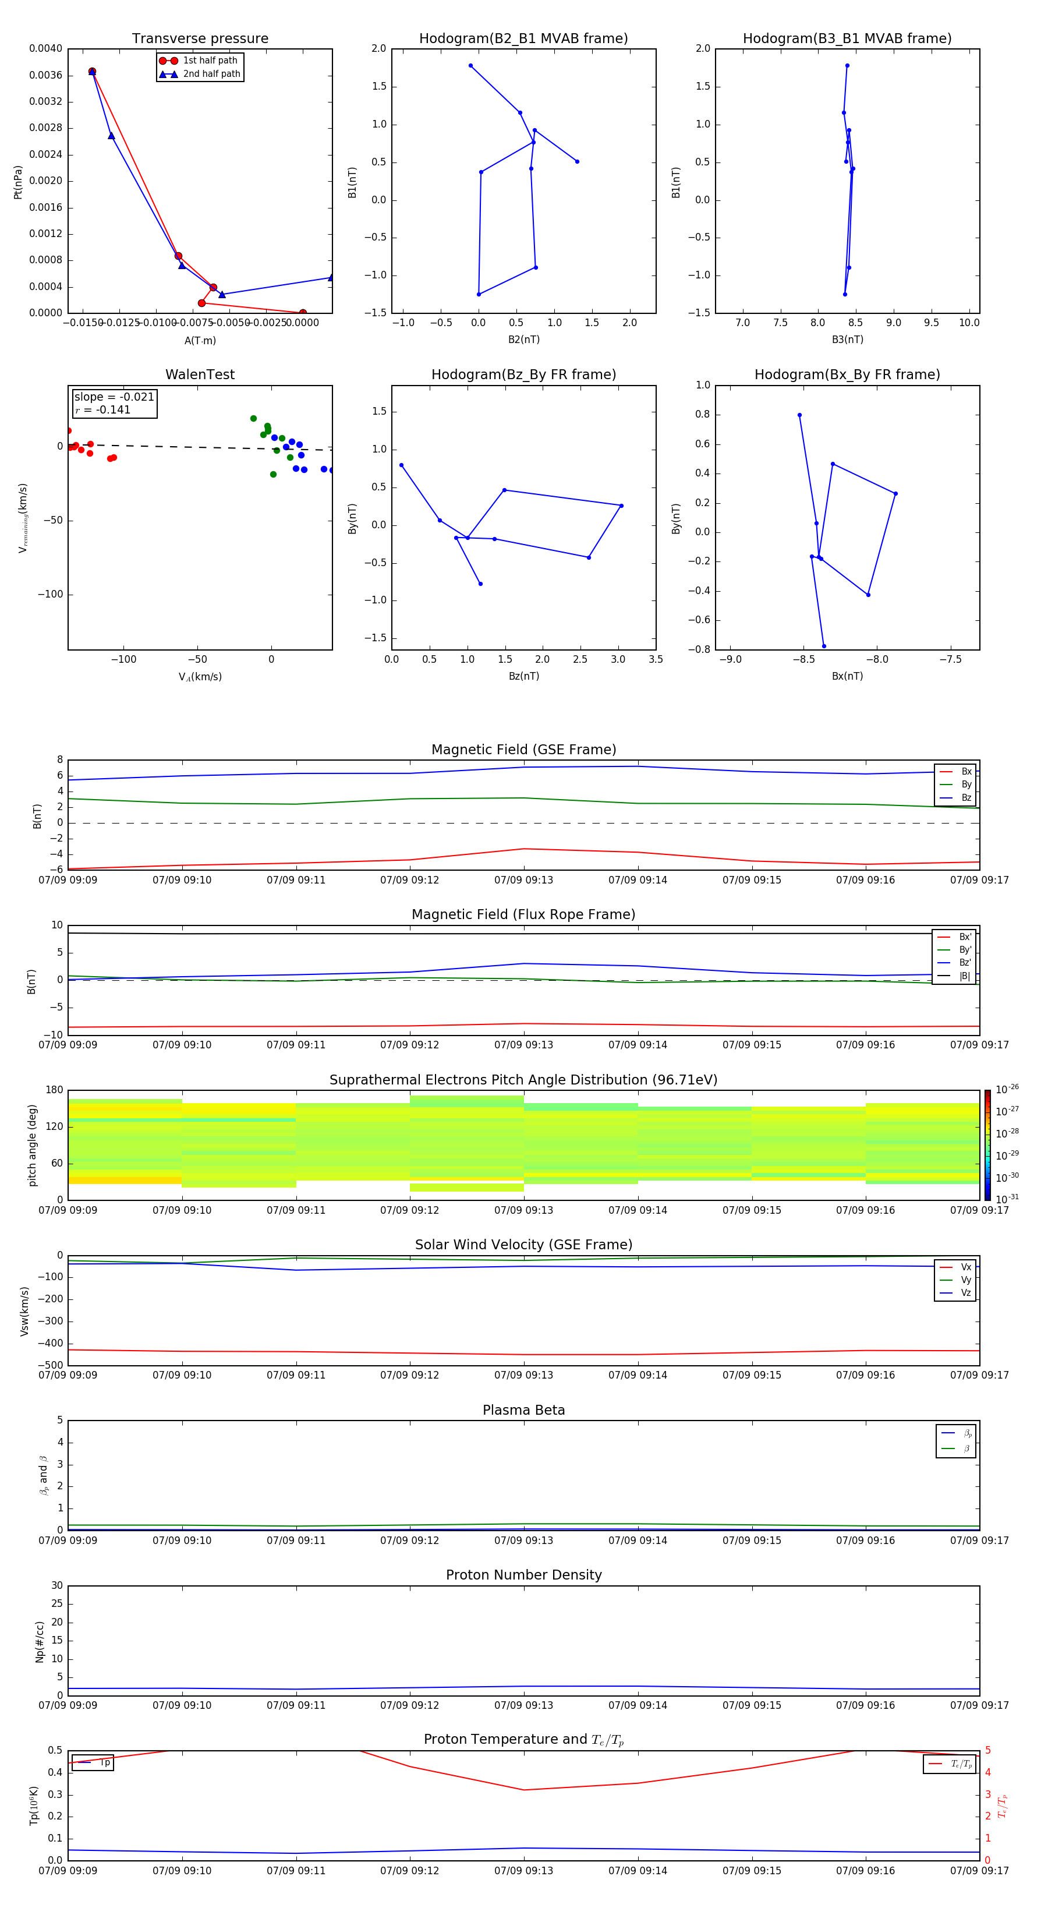Viewport: 1048px width, 1922px height.
Task: Click the "Proton Number Density" title
Action: click(x=523, y=1575)
